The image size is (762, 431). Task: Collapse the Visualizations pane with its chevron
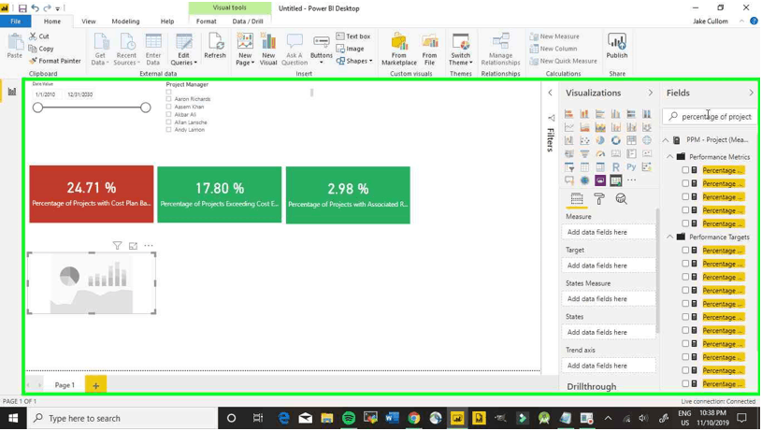pos(650,93)
